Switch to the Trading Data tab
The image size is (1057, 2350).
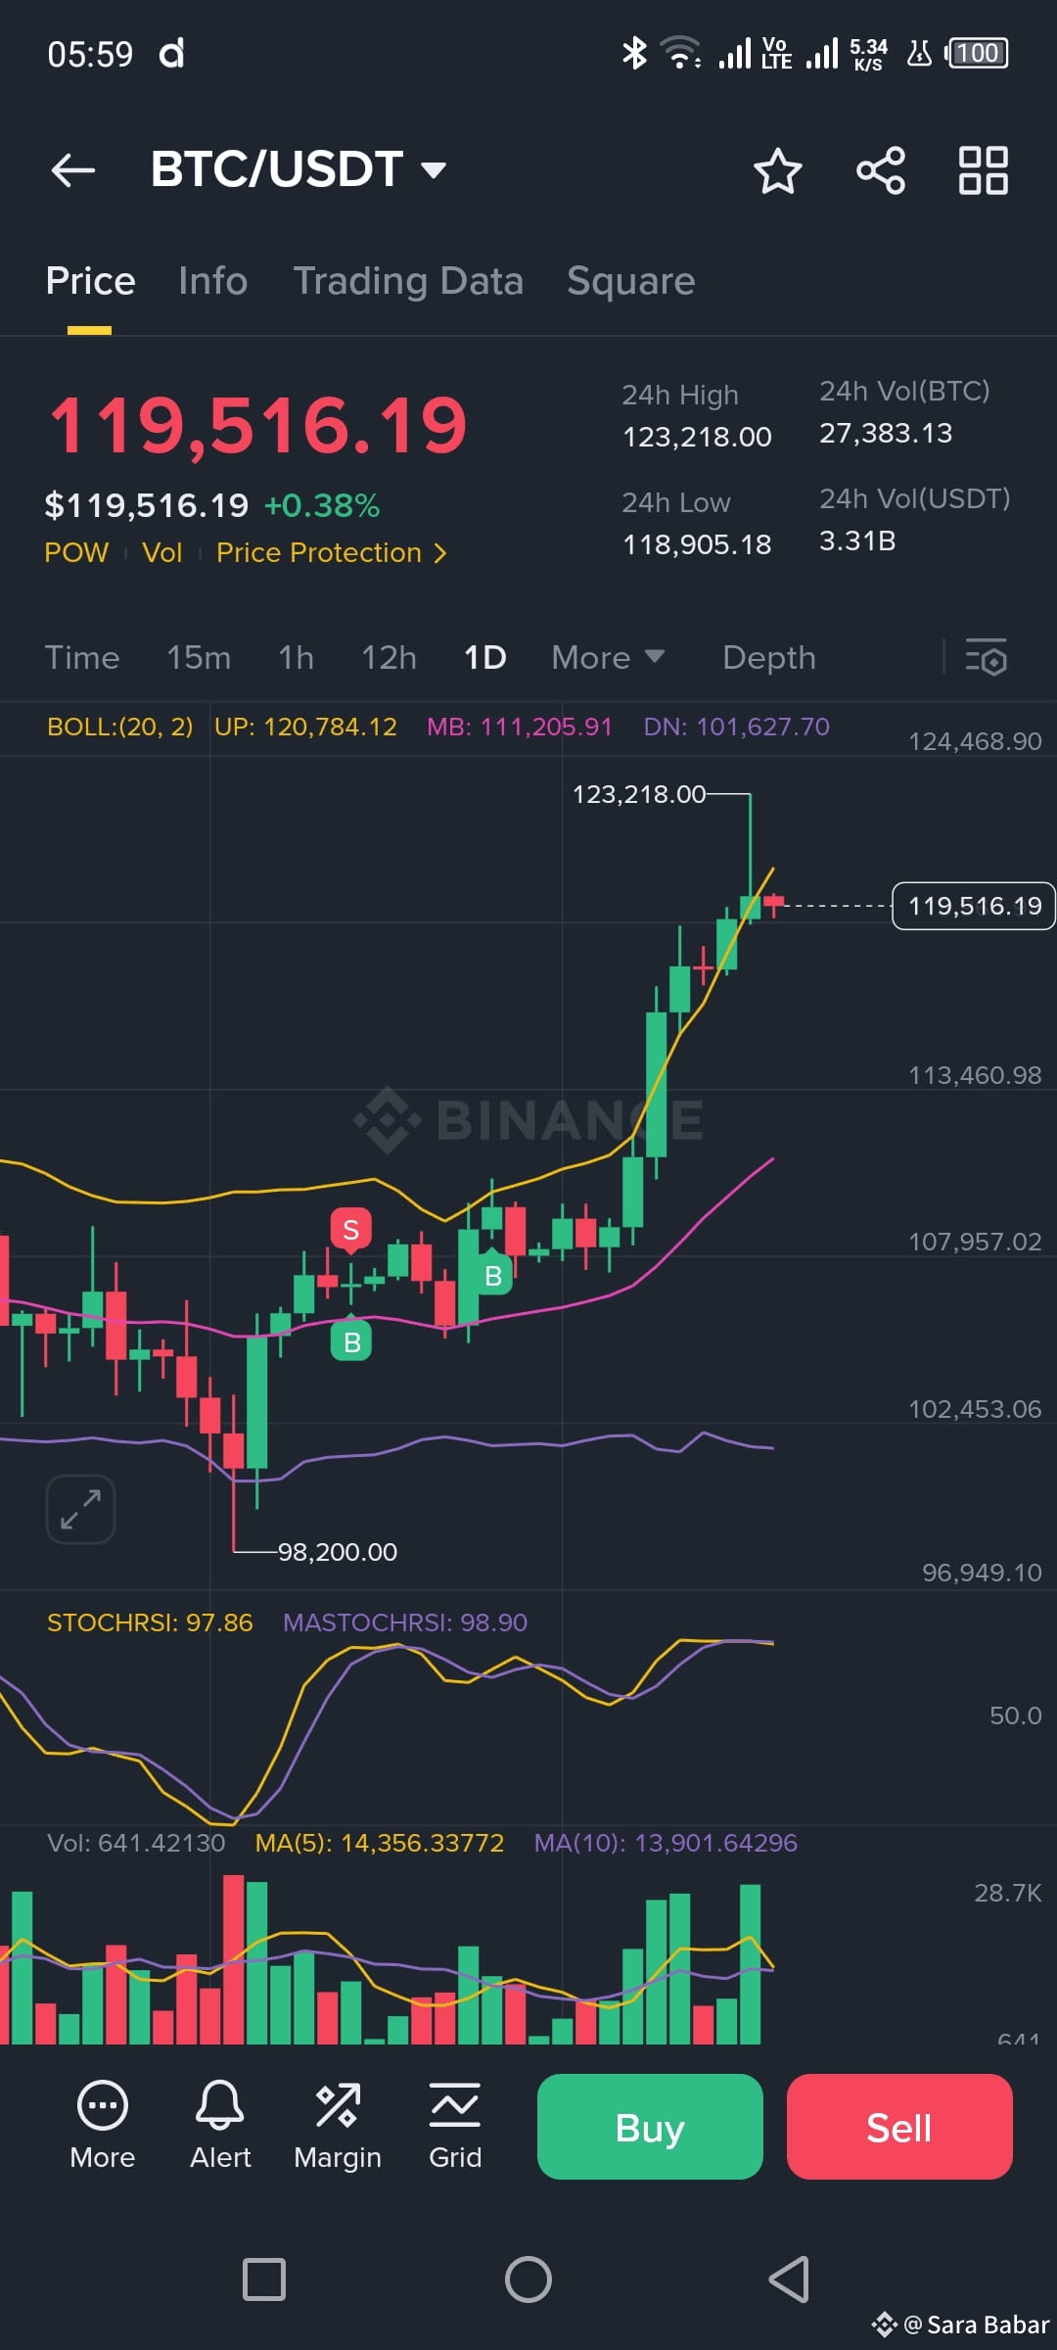408,281
